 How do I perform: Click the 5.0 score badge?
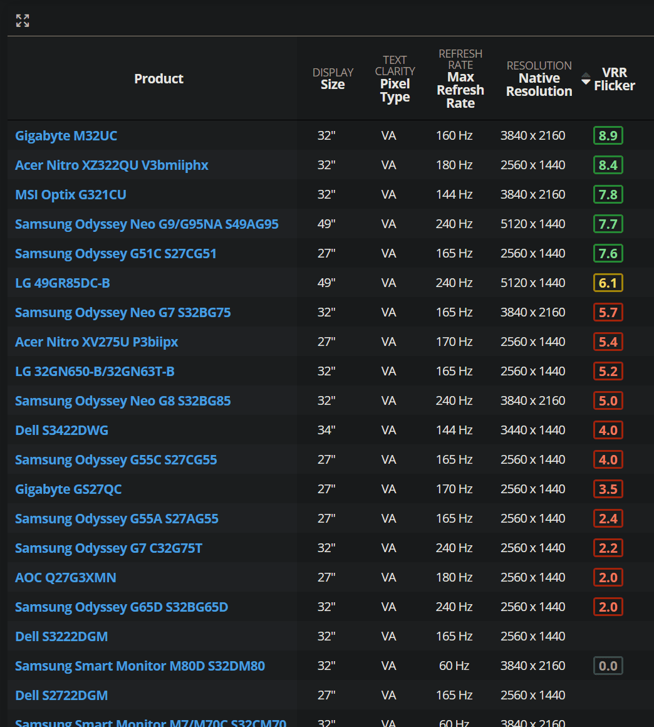click(608, 400)
